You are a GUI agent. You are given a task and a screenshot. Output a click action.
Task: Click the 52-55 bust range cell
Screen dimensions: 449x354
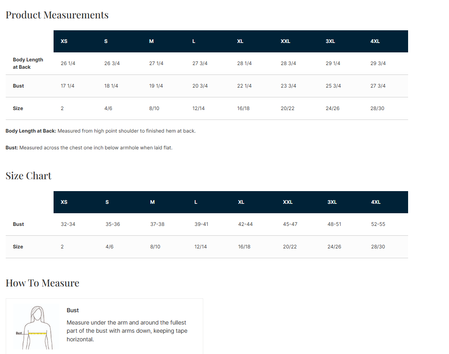[378, 224]
